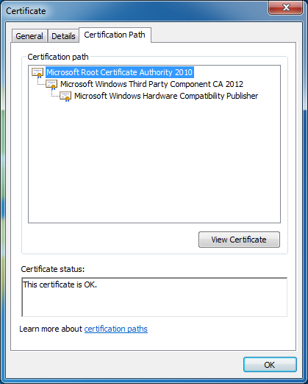This screenshot has width=308, height=384.
Task: Switch to the General tab
Action: 29,36
